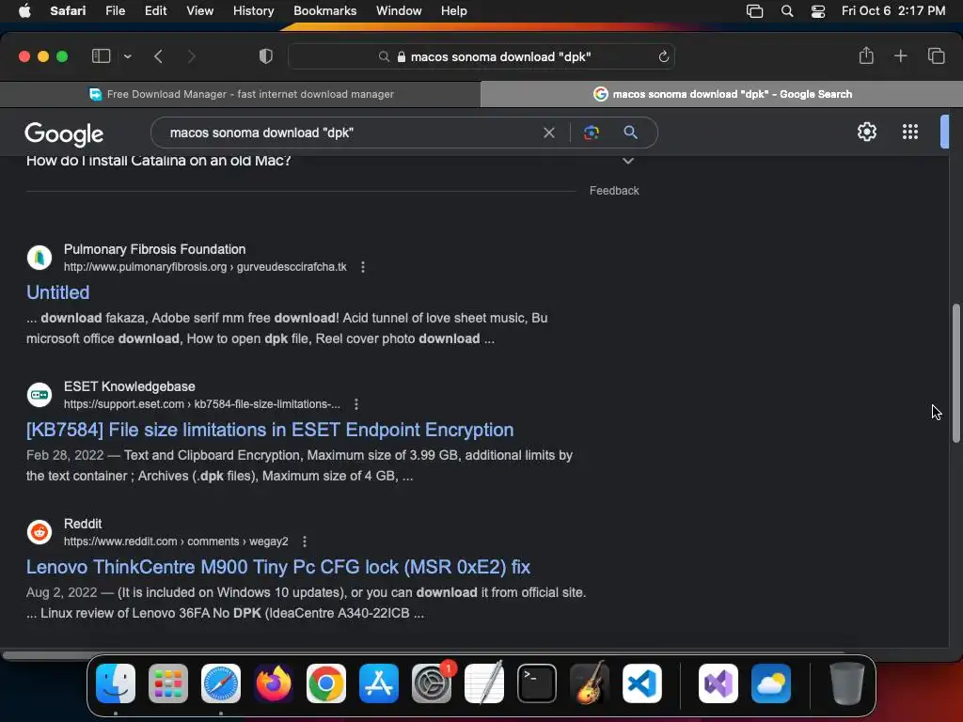The width and height of the screenshot is (963, 722).
Task: Open the Safari menu
Action: tap(68, 10)
